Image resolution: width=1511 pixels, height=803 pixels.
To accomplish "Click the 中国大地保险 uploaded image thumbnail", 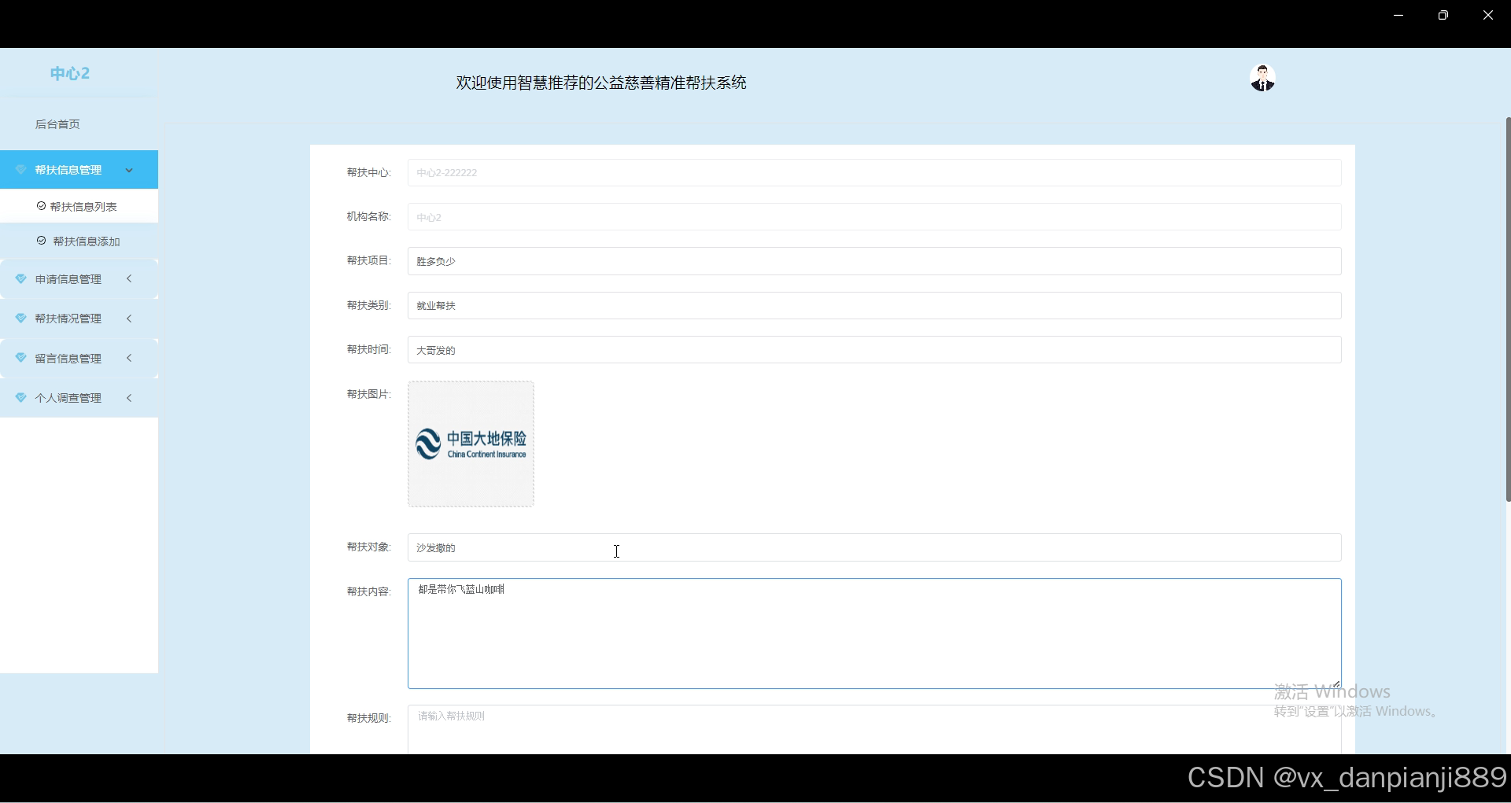I will point(471,444).
